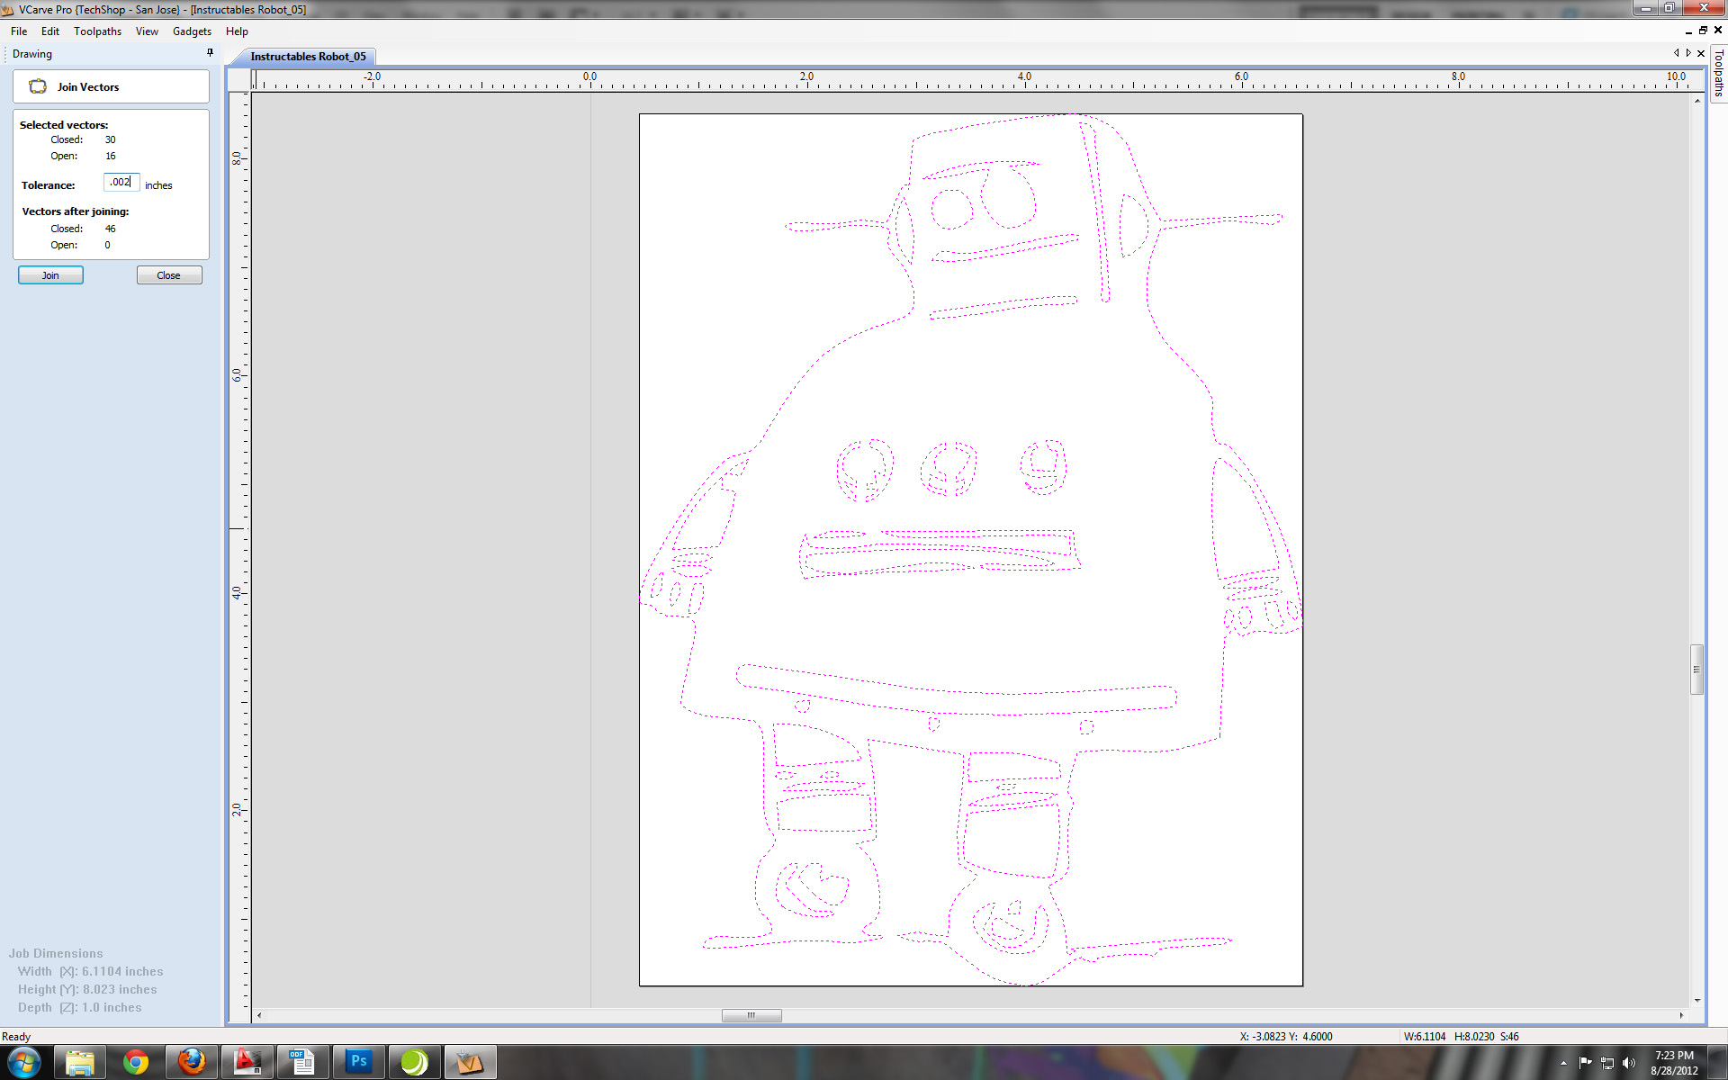Click the network tray icon
This screenshot has height=1080, width=1728.
pyautogui.click(x=1607, y=1063)
